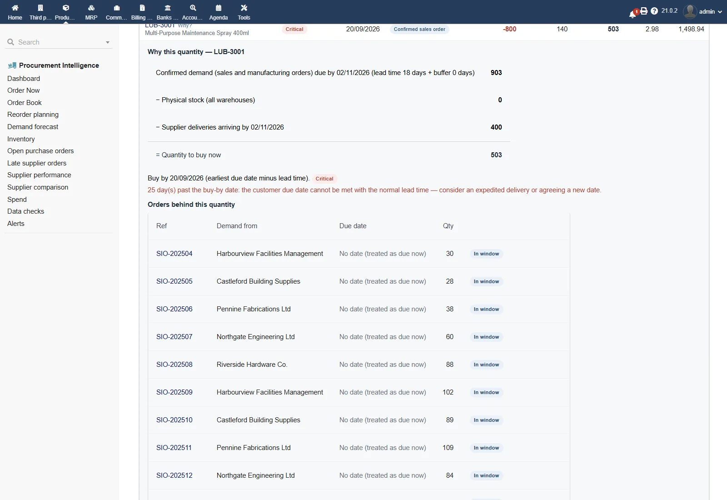Open the Accounting module icon
The width and height of the screenshot is (727, 500).
(x=193, y=8)
